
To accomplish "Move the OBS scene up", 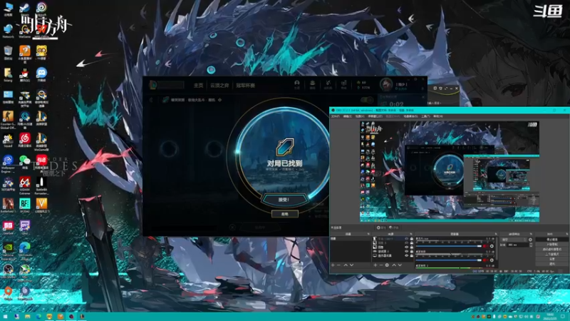I will point(346,265).
